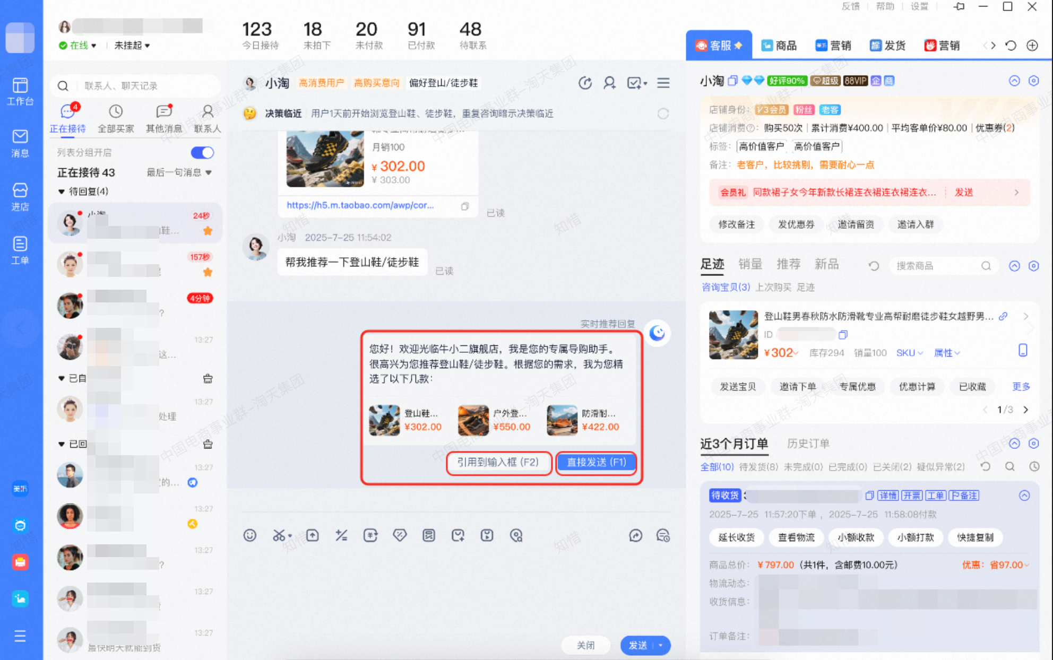Click 发送 in the 会员礼 banner

pyautogui.click(x=964, y=193)
